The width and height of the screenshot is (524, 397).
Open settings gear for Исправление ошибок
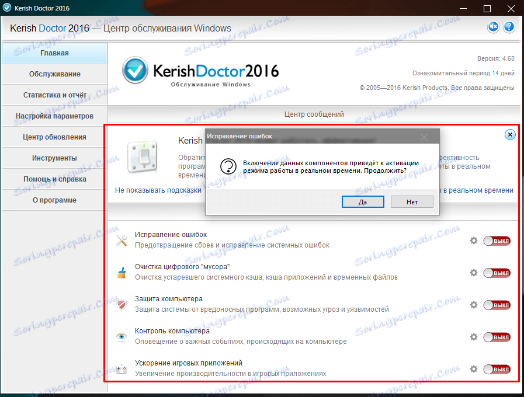[474, 239]
